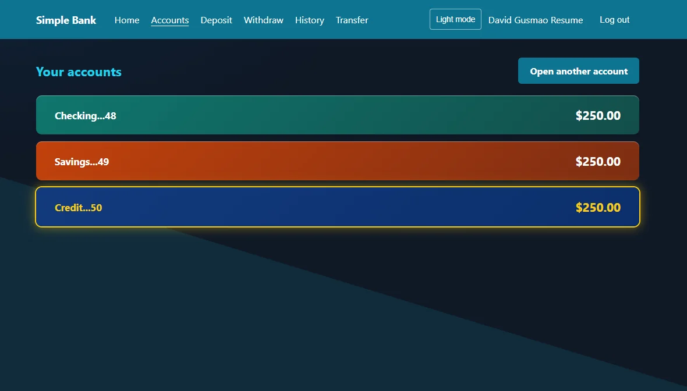687x391 pixels.
Task: Go to the Transfer page
Action: [352, 20]
